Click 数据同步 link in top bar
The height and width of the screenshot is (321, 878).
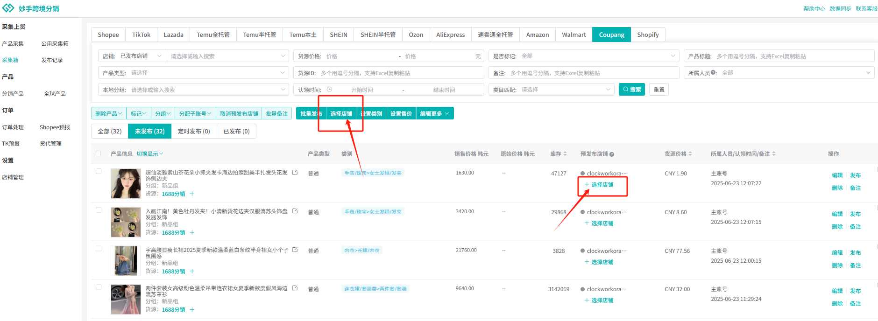[x=841, y=9]
